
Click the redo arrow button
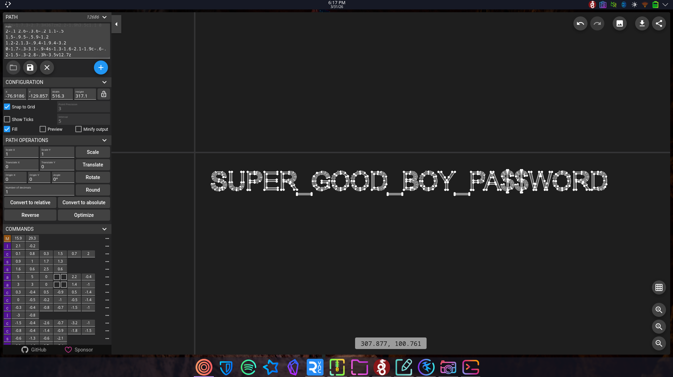point(597,23)
